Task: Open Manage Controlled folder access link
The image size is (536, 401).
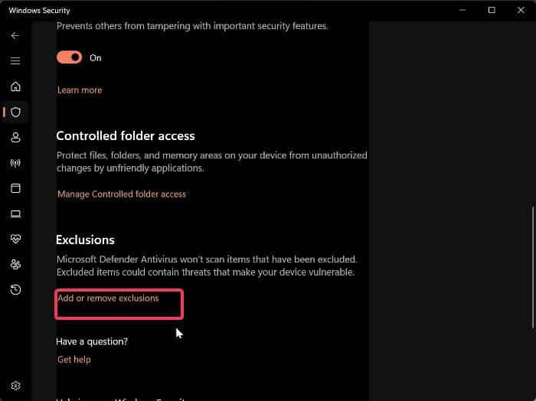Action: pos(122,194)
